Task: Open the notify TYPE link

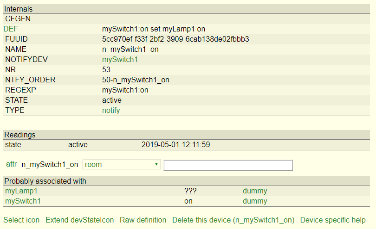Action: tap(111, 111)
